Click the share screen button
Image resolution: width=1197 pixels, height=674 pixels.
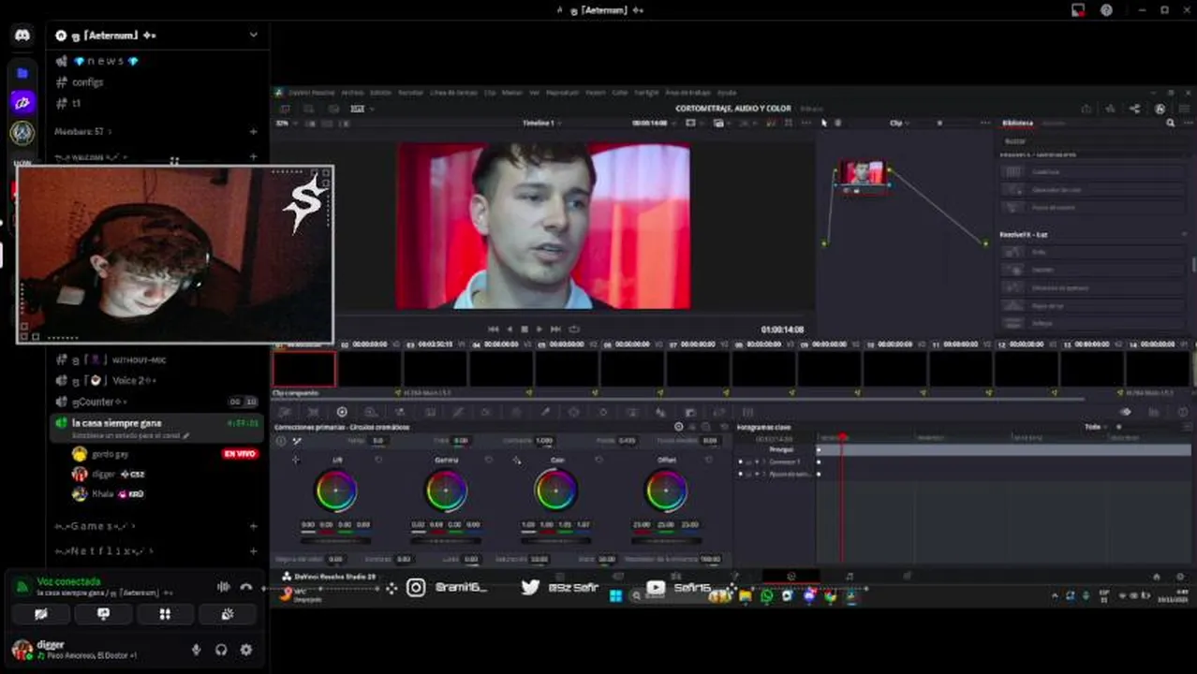click(x=103, y=614)
